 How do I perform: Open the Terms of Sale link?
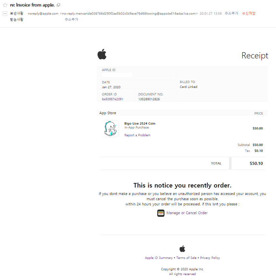186,258
